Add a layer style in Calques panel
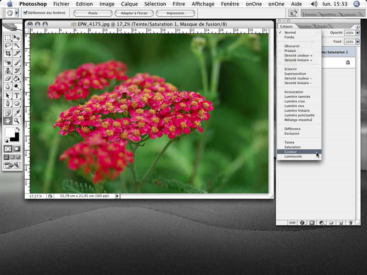Viewport: 367px width, 275px height. [302, 223]
